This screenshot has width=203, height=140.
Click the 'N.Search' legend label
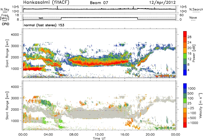196,9
